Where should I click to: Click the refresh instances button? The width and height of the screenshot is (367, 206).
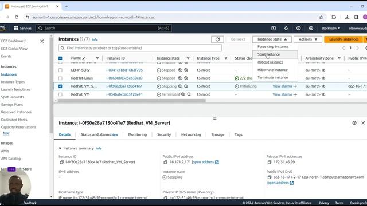pyautogui.click(x=217, y=39)
